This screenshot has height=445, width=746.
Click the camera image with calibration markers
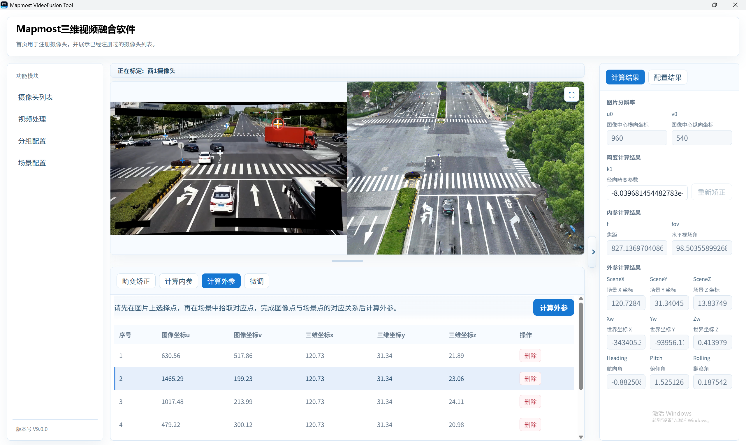tap(228, 168)
